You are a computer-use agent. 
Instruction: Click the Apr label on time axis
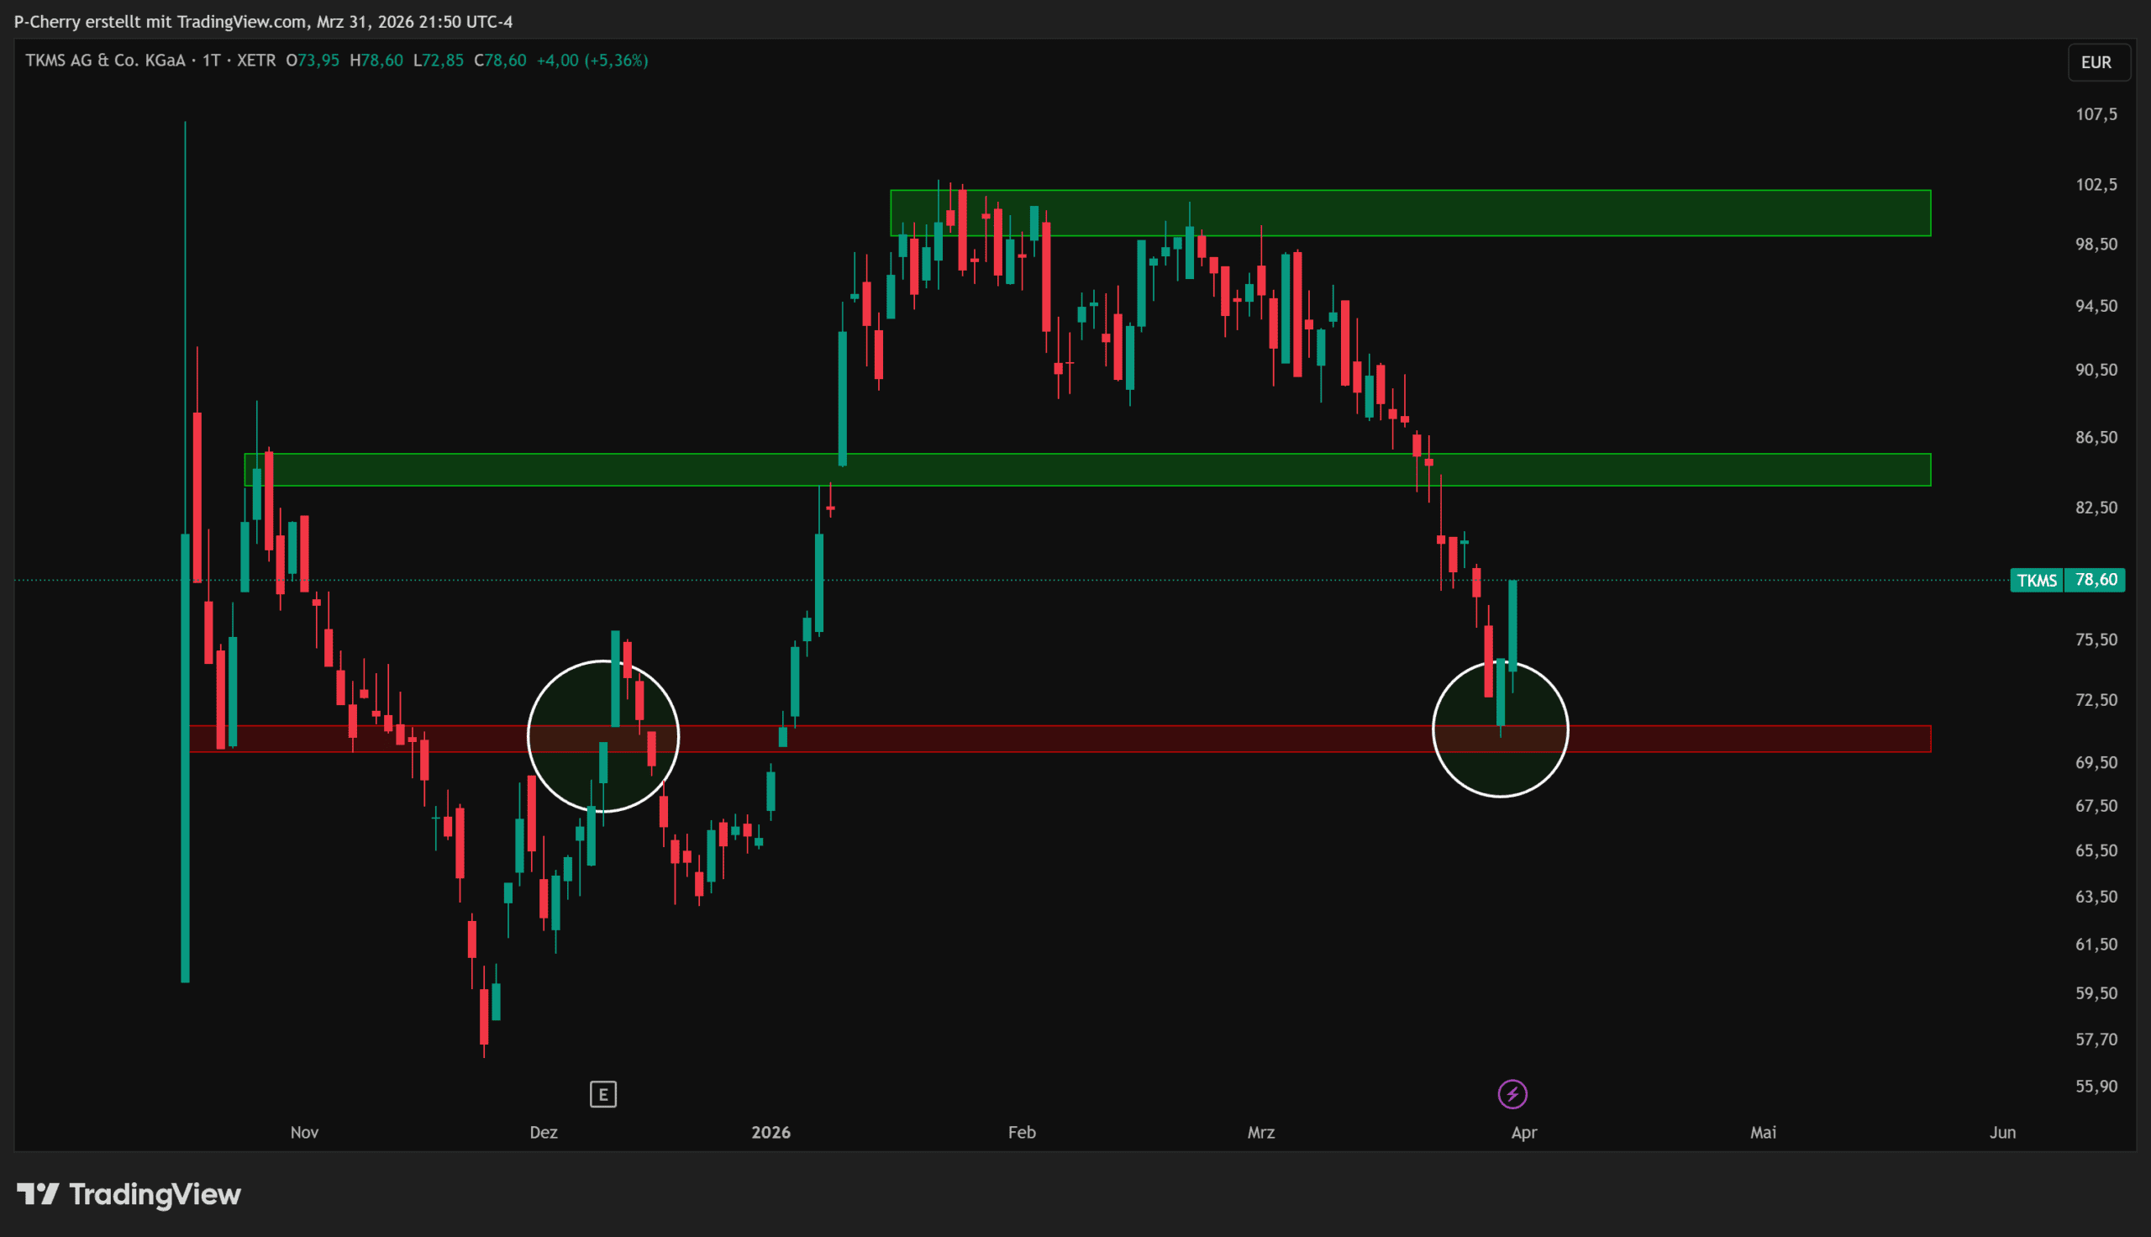click(1523, 1133)
